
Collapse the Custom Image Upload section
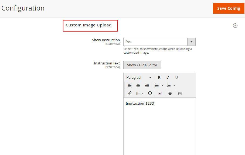click(235, 26)
